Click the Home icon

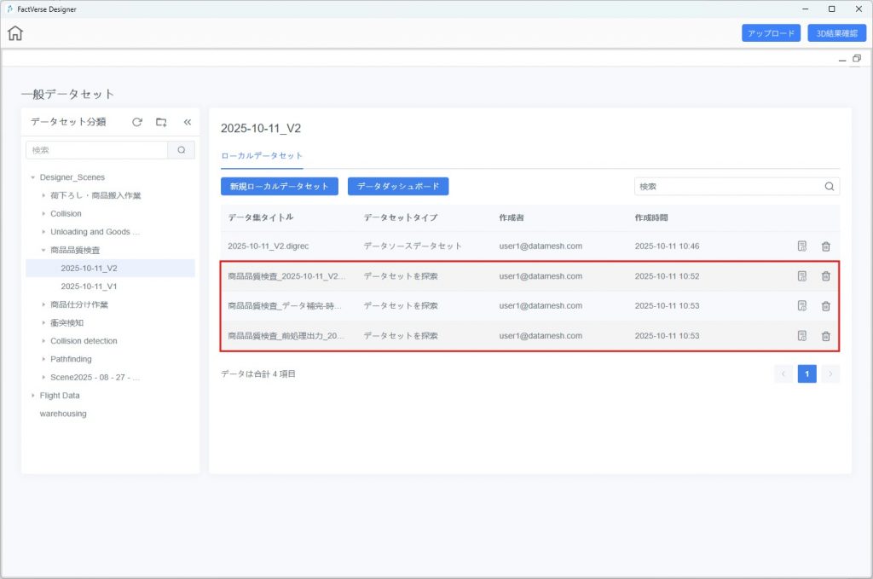(15, 33)
